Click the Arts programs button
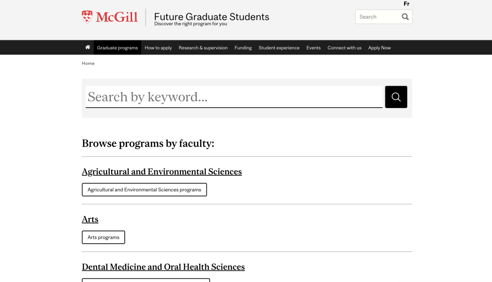The height and width of the screenshot is (282, 492). 103,237
